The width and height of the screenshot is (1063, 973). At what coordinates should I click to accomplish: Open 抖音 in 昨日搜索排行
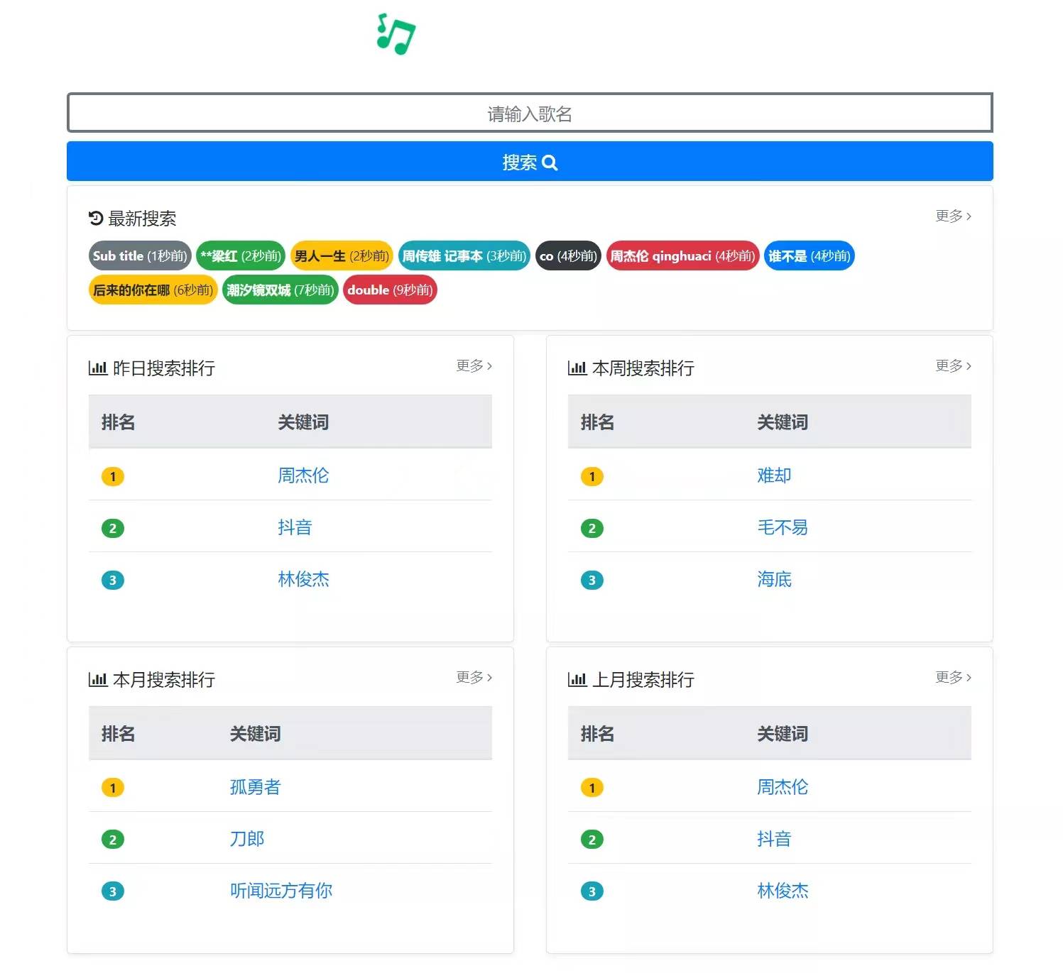coord(295,527)
